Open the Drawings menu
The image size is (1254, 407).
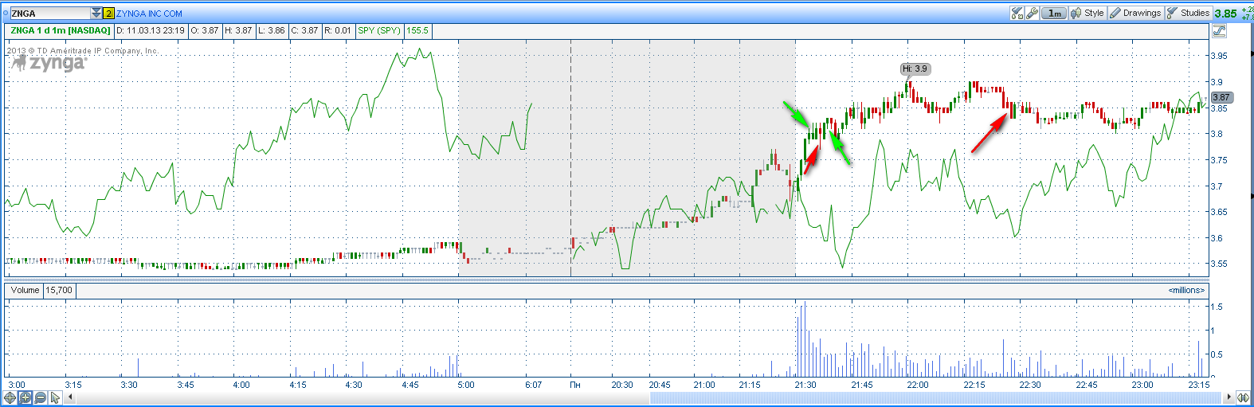(1136, 13)
